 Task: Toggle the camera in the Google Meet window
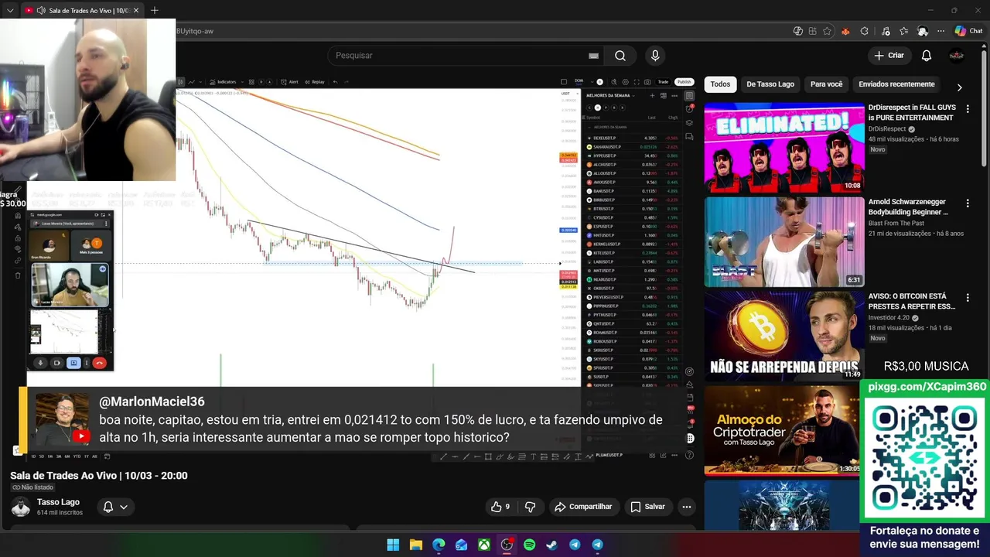56,363
